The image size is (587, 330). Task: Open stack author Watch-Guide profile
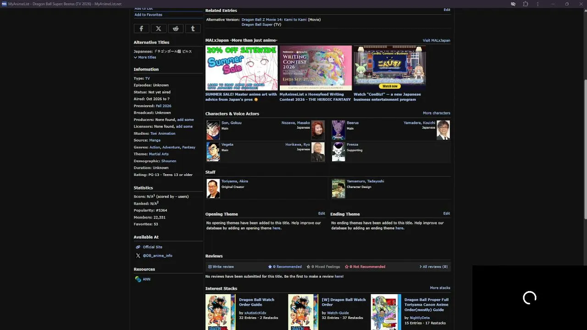pyautogui.click(x=338, y=313)
